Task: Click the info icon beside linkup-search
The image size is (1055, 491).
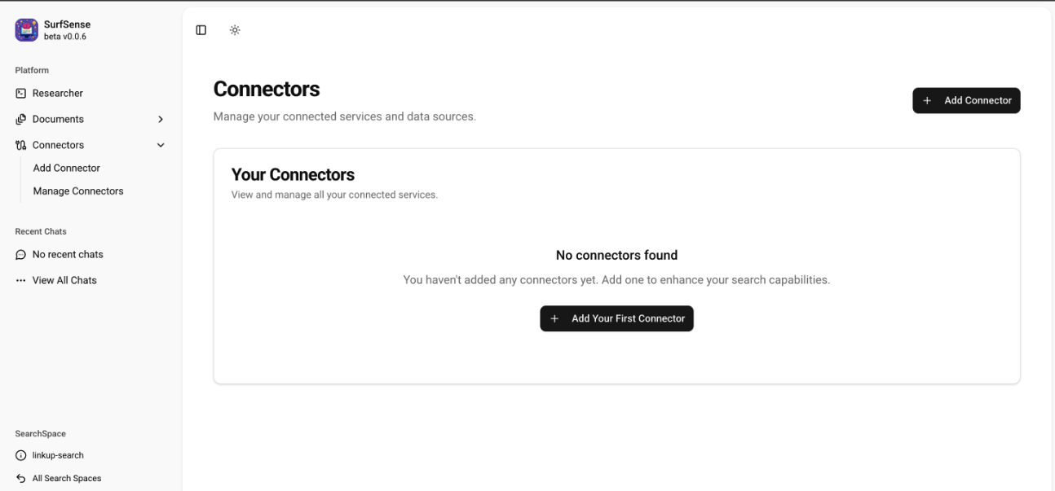Action: tap(20, 455)
